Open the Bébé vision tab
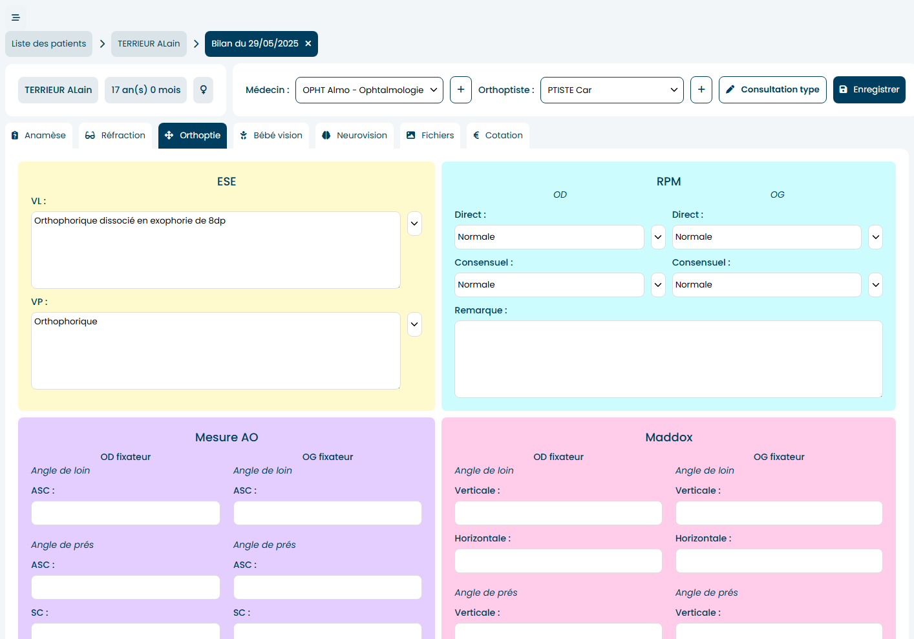 point(271,136)
